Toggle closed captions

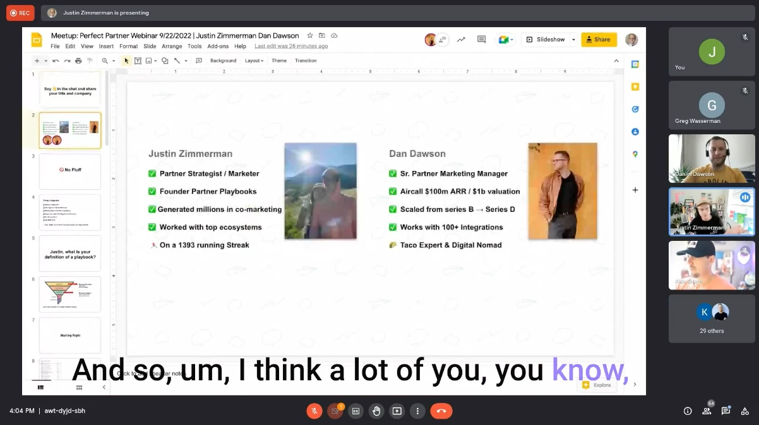[356, 411]
